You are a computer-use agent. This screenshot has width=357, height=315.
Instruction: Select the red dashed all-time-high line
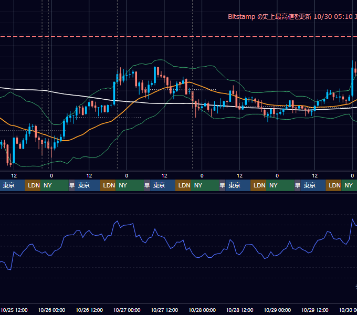click(178, 36)
